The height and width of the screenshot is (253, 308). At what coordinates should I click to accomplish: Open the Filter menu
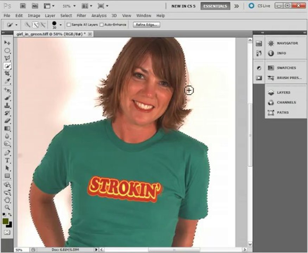point(81,15)
